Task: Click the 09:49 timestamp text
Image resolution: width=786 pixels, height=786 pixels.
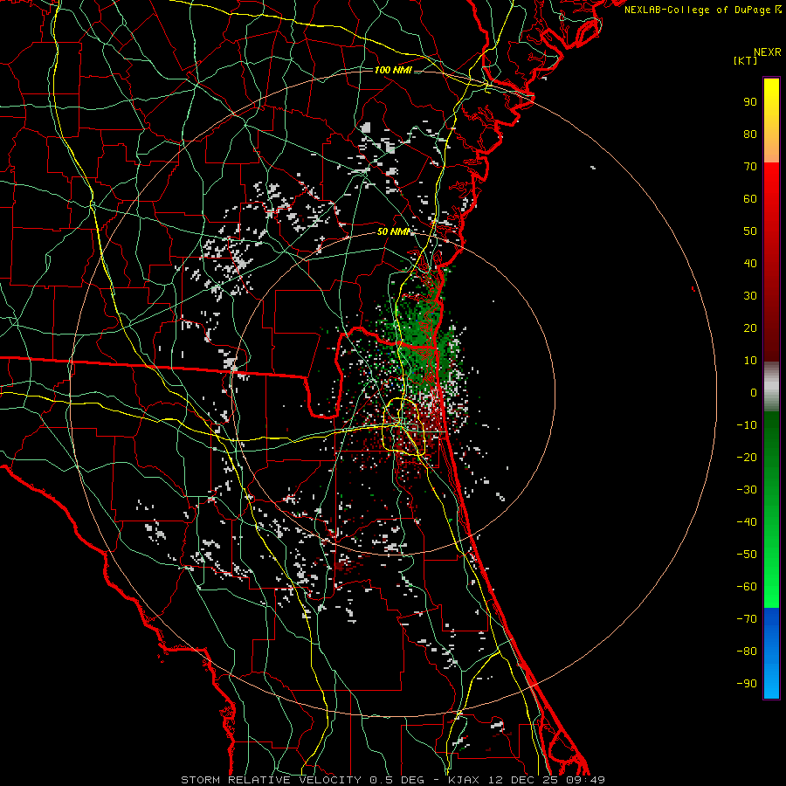Action: (x=586, y=780)
